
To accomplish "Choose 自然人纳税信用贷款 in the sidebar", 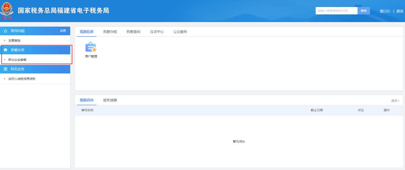I will [22, 79].
